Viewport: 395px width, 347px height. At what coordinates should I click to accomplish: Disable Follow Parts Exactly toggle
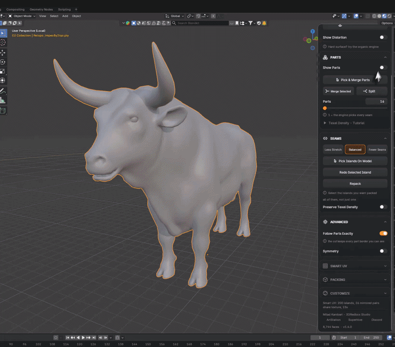(383, 233)
